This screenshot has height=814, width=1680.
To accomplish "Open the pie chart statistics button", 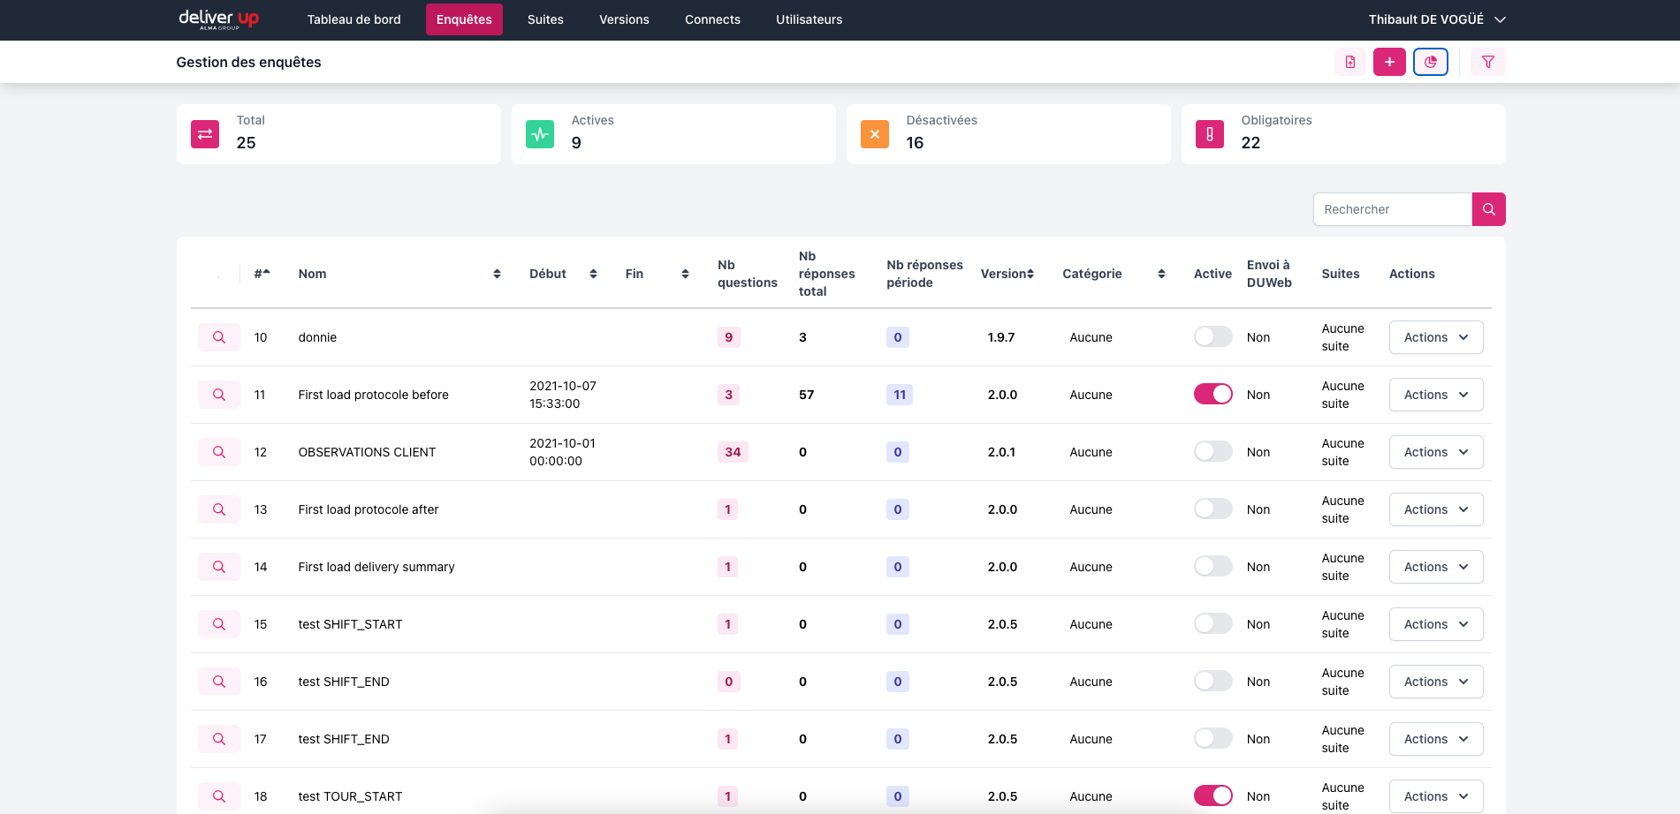I will pos(1431,62).
